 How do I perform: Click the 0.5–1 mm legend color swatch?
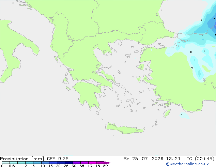coord(14,163)
